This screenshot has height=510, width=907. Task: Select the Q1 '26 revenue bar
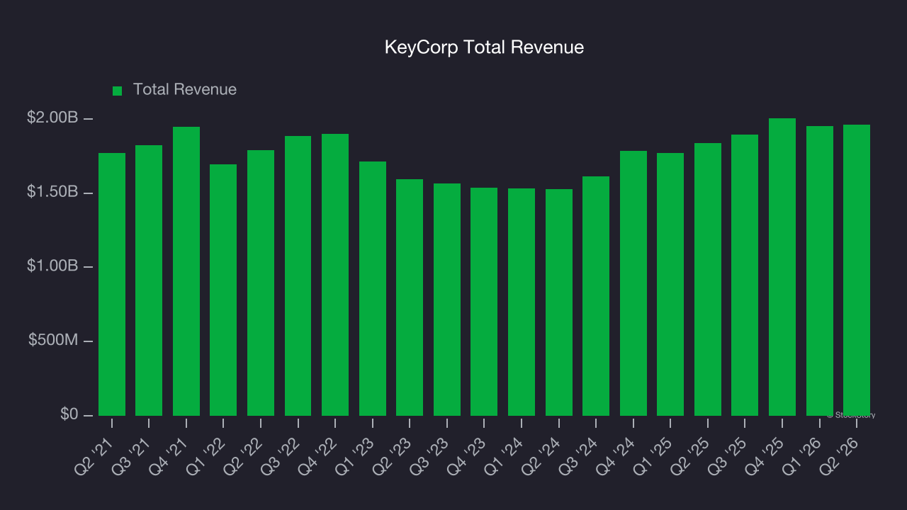click(820, 271)
